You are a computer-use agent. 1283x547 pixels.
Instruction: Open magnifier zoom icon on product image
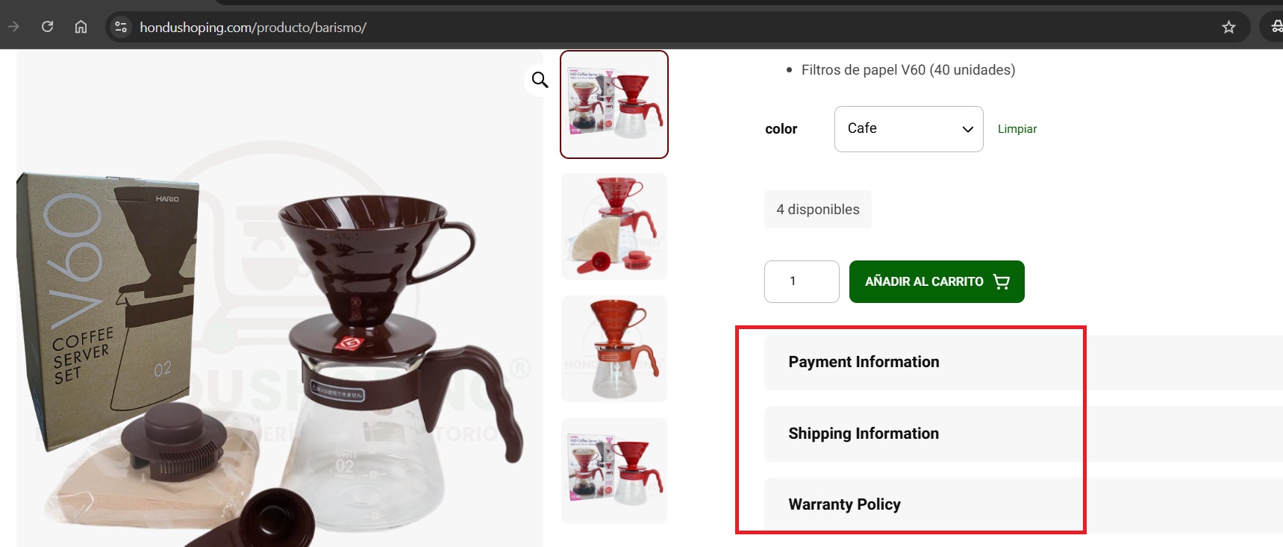[540, 79]
